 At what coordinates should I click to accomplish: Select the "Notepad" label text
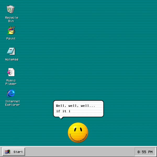[x=12, y=59]
